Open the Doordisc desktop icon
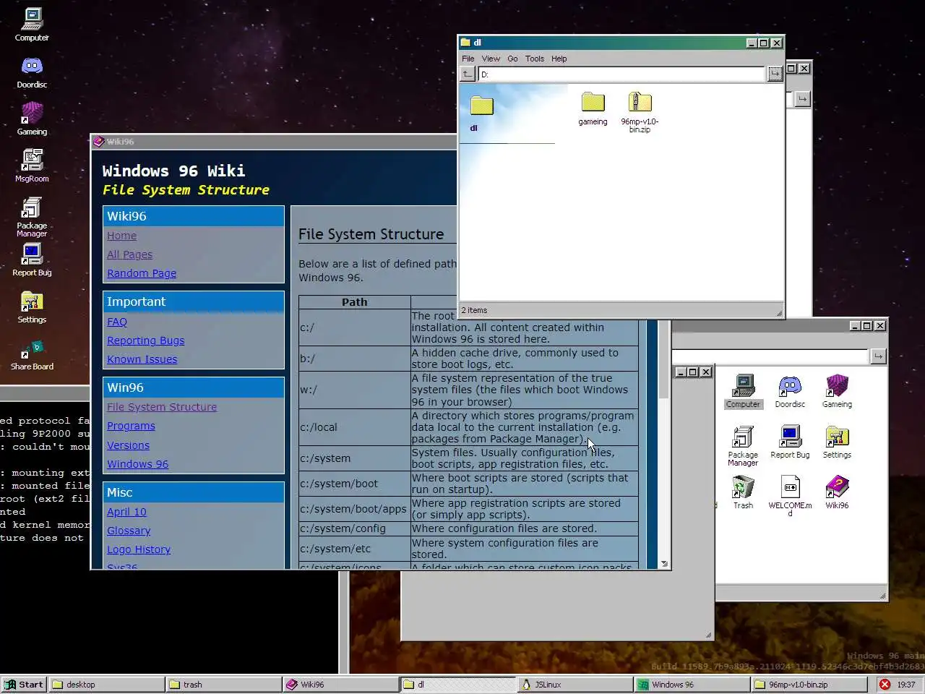 32,72
